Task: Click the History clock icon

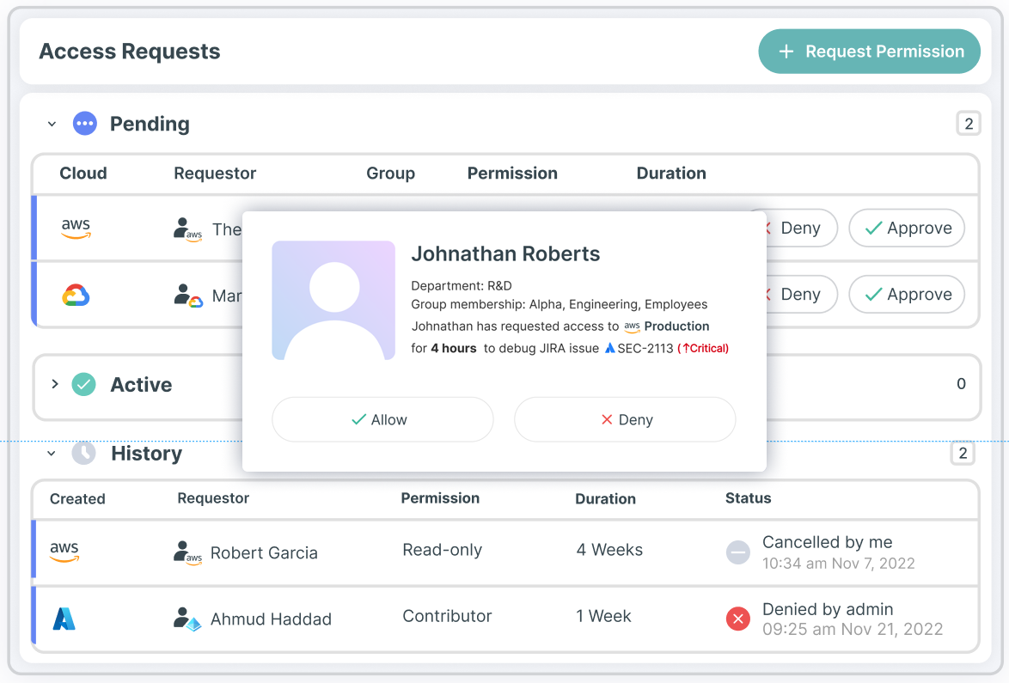Action: [x=83, y=453]
